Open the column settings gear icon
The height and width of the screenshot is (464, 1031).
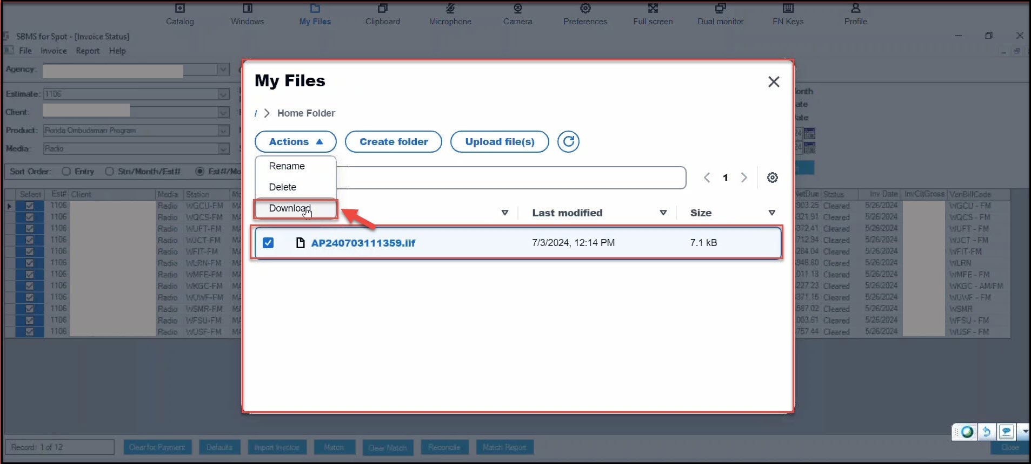772,178
